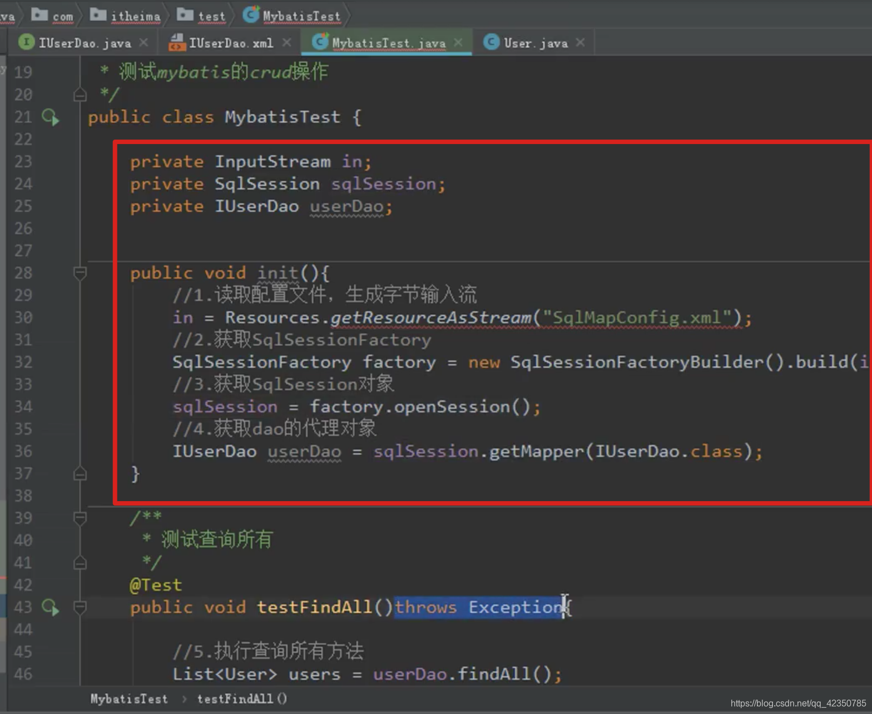872x714 pixels.
Task: Click the userDao field declaration on line 25
Action: (346, 207)
